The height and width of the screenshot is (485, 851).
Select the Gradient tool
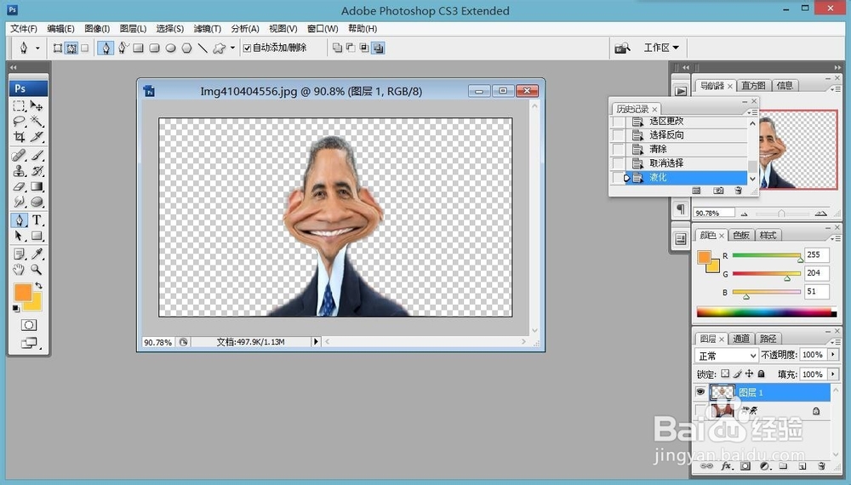click(x=37, y=186)
